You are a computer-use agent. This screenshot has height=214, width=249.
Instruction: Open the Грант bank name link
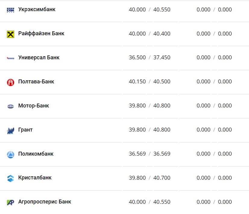pyautogui.click(x=25, y=130)
